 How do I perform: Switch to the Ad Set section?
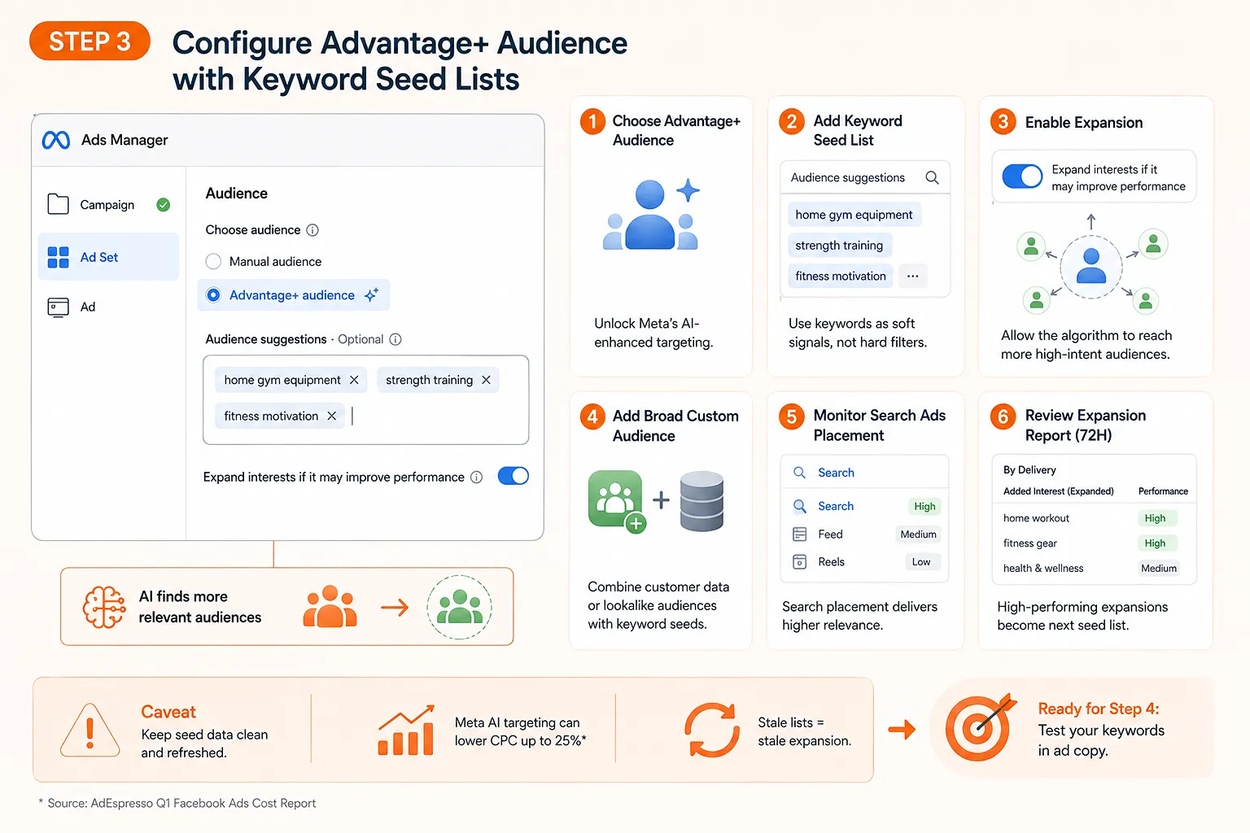pyautogui.click(x=108, y=257)
